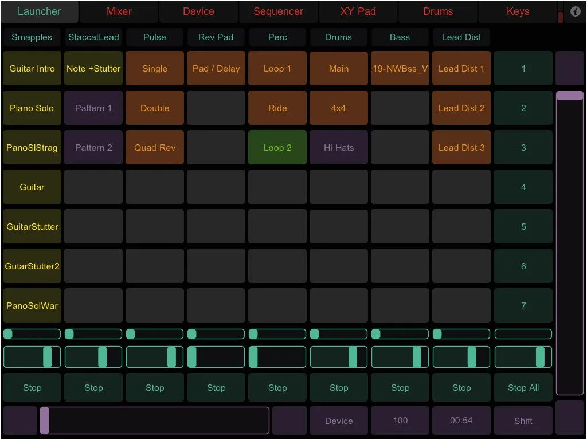This screenshot has width=587, height=440.
Task: Click the tempo value 100
Action: 400,421
